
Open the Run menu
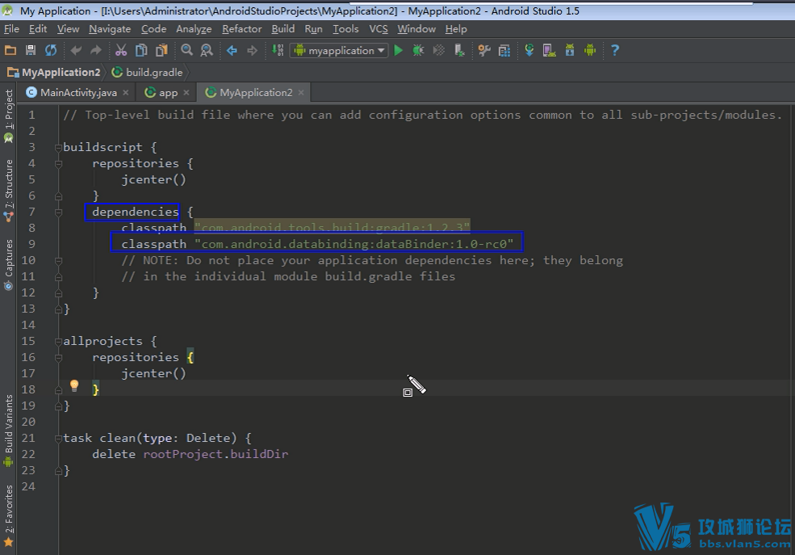pyautogui.click(x=313, y=29)
